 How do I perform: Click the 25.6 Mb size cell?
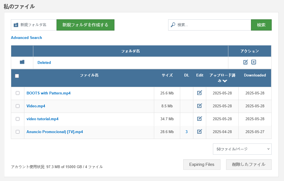[167, 93]
